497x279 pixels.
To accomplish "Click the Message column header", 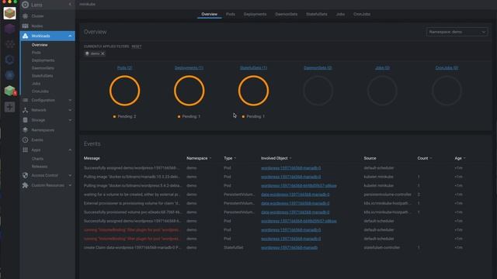I will click(x=92, y=158).
